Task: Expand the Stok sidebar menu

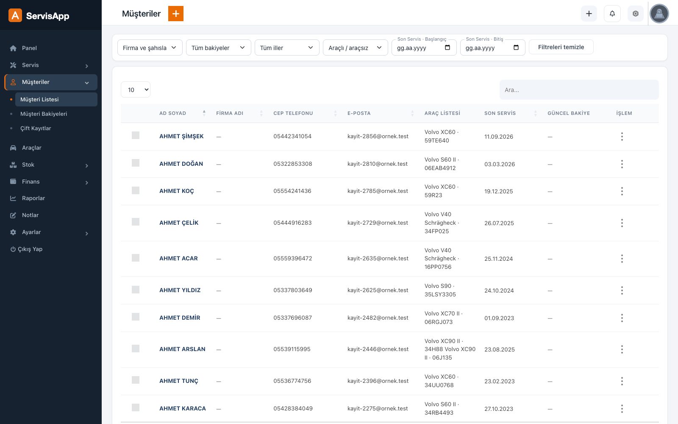Action: click(x=51, y=165)
